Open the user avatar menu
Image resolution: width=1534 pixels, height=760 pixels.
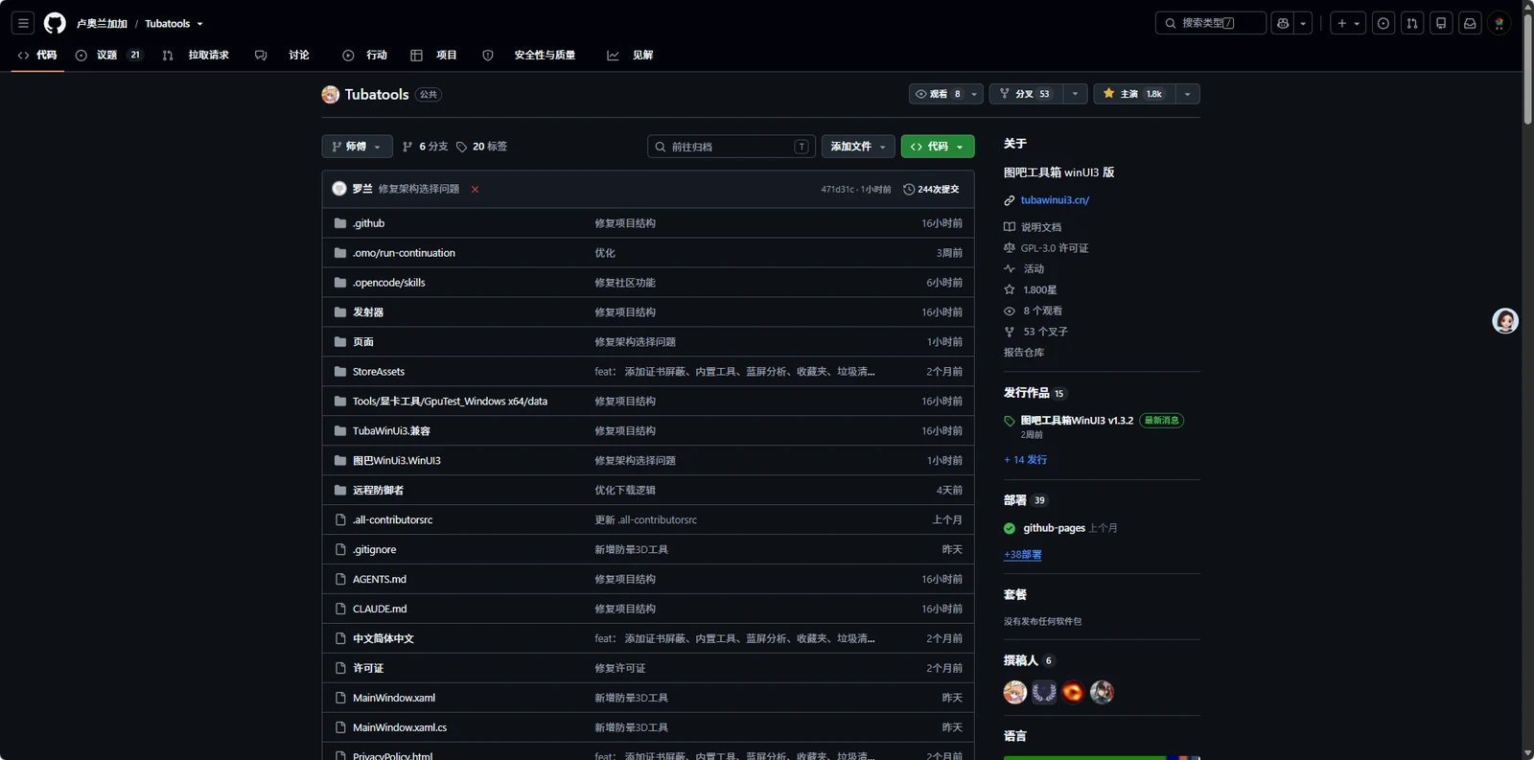[x=1499, y=23]
